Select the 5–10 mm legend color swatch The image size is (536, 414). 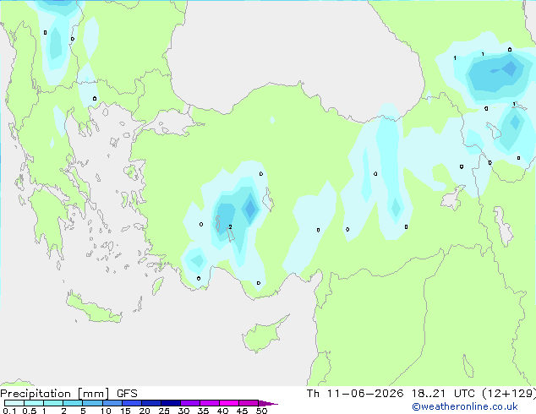[x=92, y=403]
